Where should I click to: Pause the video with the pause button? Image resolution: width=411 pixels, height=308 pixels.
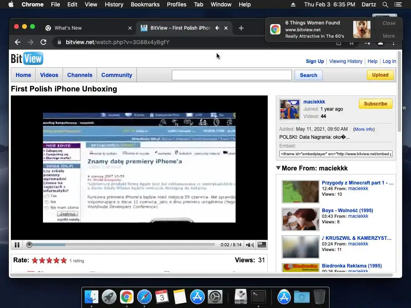tap(17, 245)
